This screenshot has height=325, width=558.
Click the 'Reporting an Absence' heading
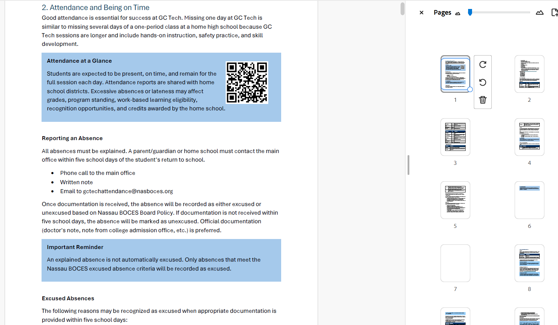[72, 138]
